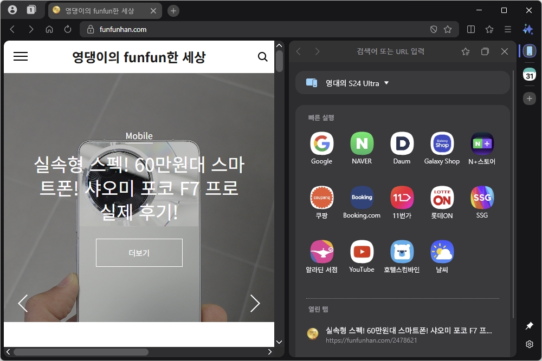
Task: Open the 롯데ON shortcut
Action: [x=442, y=202]
